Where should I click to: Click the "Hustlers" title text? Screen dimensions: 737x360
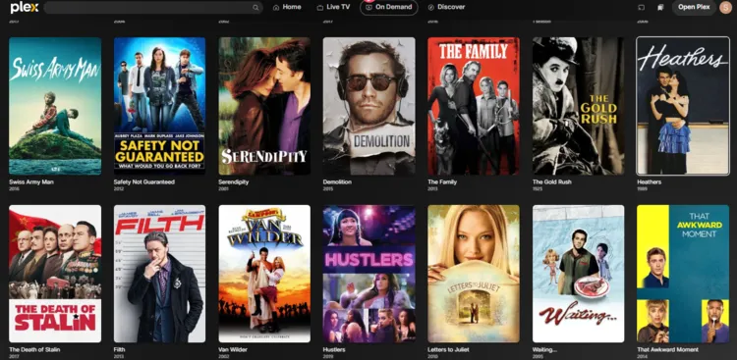click(334, 349)
